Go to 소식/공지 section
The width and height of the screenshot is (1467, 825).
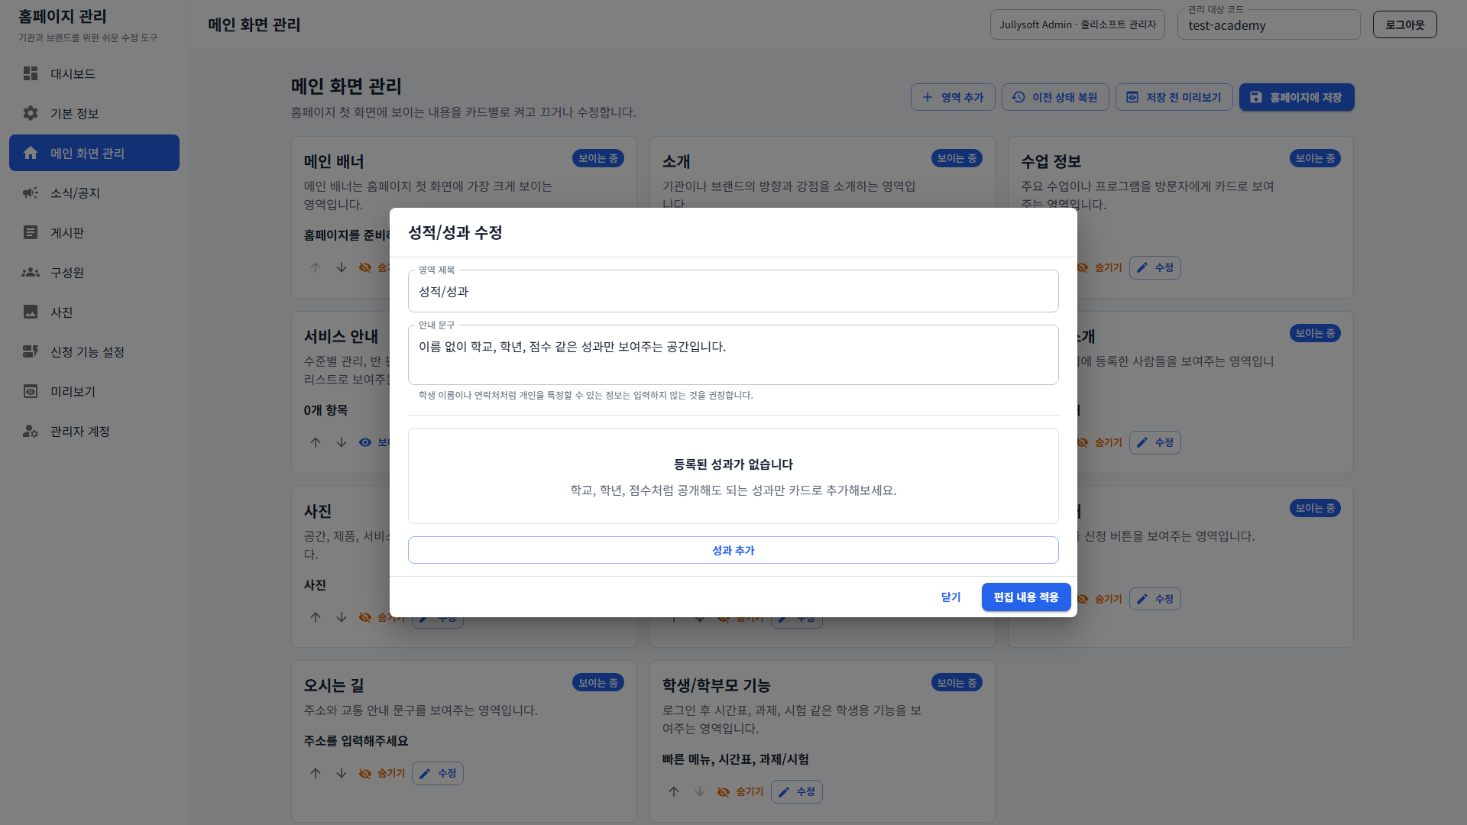94,192
